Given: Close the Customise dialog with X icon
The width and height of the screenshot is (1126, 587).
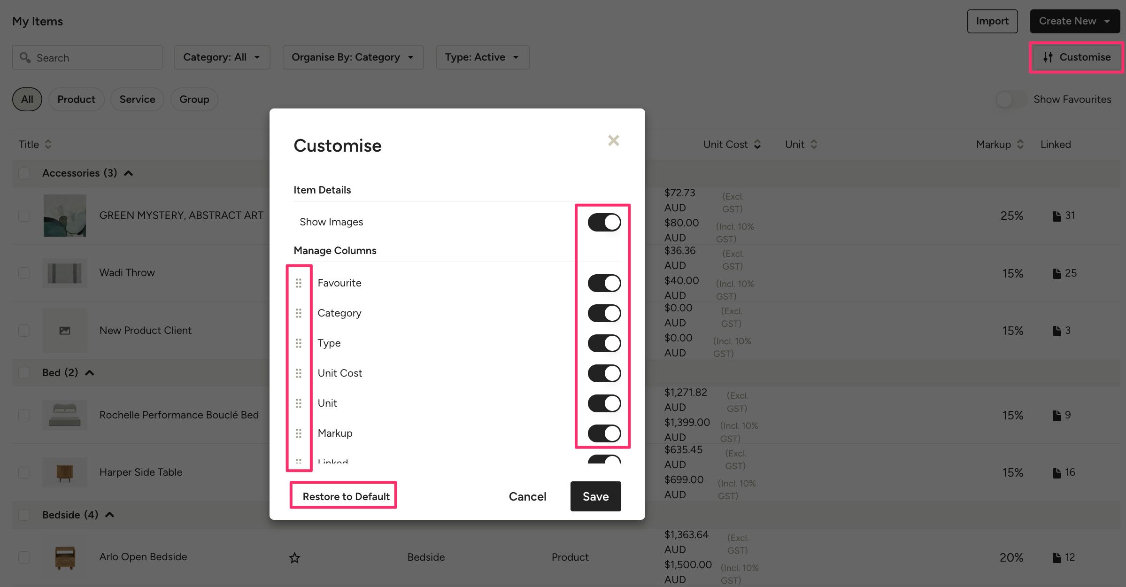Looking at the screenshot, I should pos(613,140).
